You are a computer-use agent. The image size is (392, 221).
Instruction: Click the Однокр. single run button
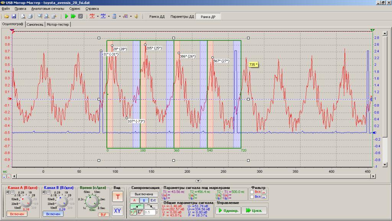click(x=227, y=210)
